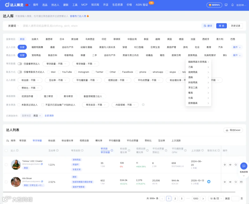Select 烘焙用具 in the kitchen submenu
The width and height of the screenshot is (249, 204).
coord(198,82)
